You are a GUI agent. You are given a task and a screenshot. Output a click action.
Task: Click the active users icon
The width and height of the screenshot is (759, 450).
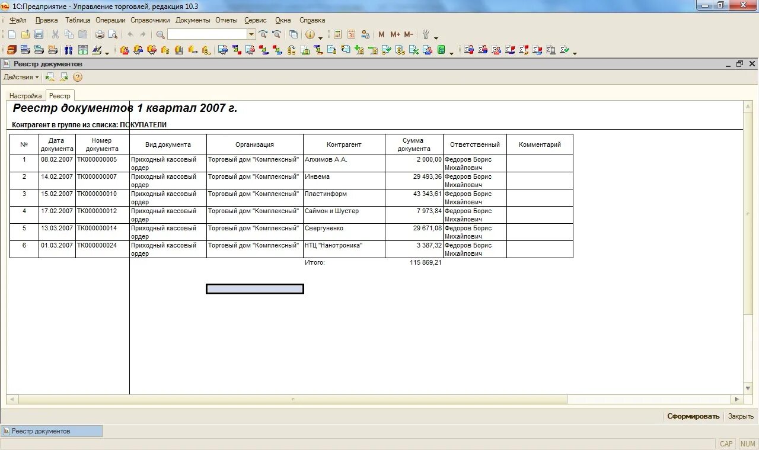pyautogui.click(x=365, y=35)
